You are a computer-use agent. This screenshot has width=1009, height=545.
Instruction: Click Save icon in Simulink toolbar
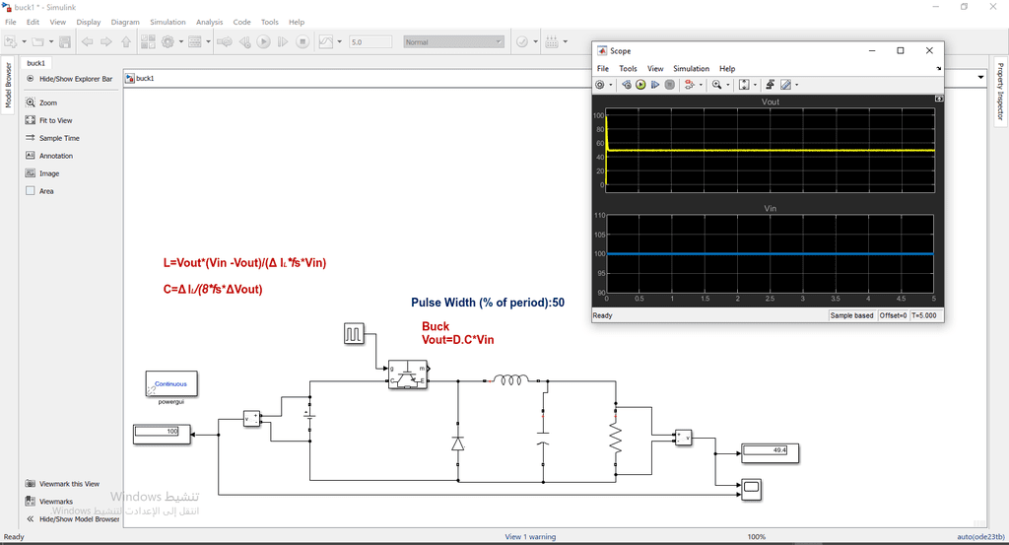click(x=65, y=41)
